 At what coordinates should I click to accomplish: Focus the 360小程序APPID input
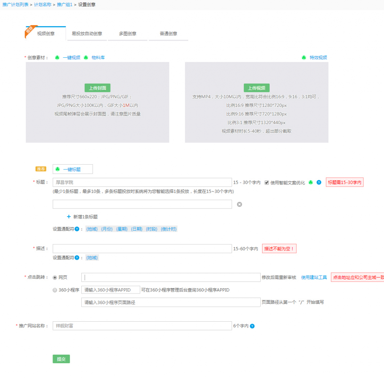[111, 290]
